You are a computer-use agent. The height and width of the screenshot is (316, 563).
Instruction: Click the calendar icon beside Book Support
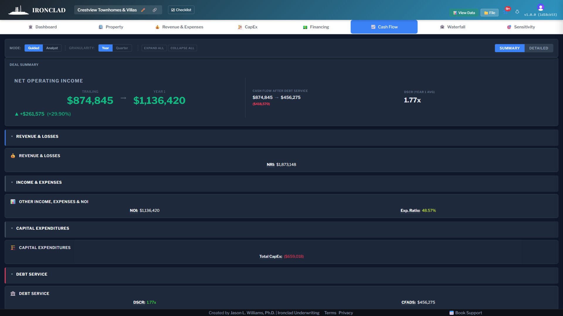click(452, 313)
